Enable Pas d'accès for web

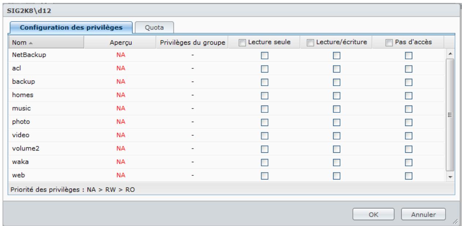(409, 176)
